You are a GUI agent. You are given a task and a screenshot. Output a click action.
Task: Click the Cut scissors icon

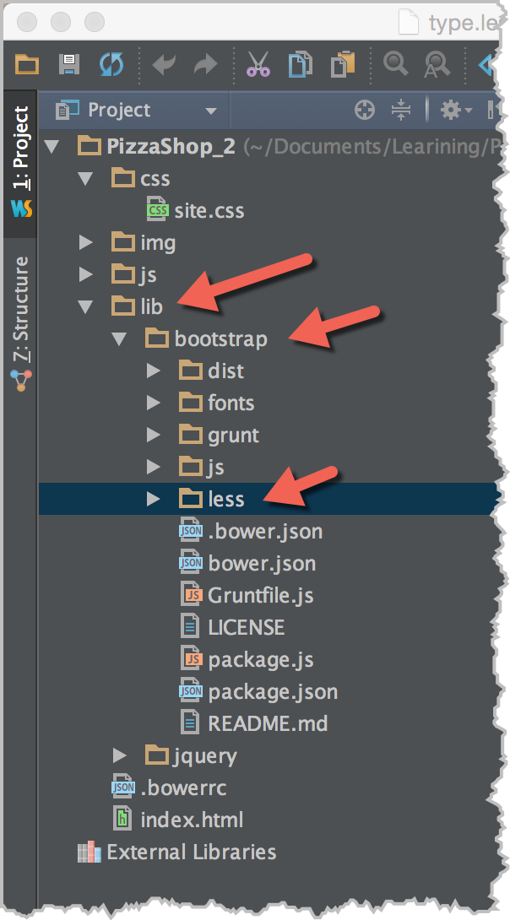[258, 64]
